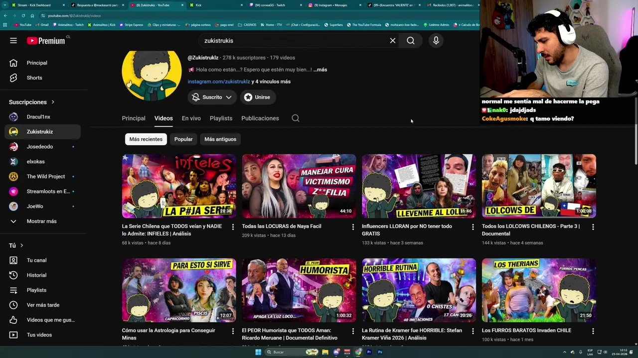Select Más antiguos filter chip
The image size is (638, 358).
tap(220, 139)
